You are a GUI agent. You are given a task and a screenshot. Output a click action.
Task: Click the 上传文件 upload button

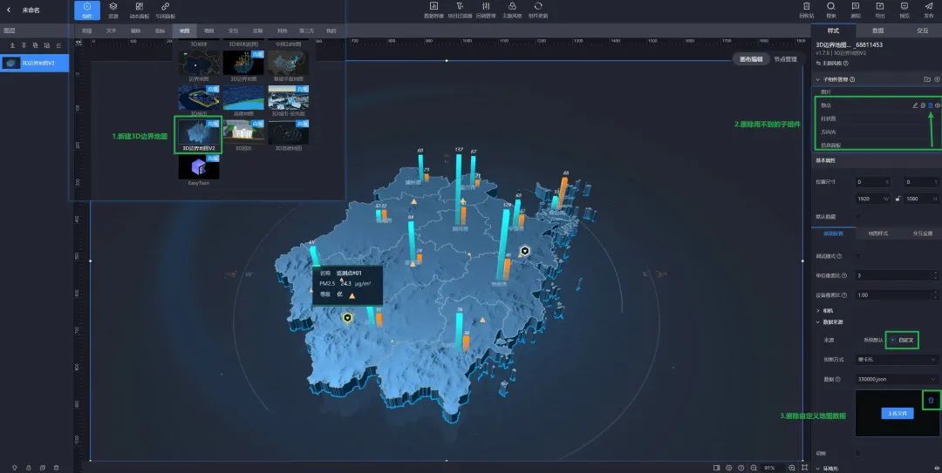898,413
